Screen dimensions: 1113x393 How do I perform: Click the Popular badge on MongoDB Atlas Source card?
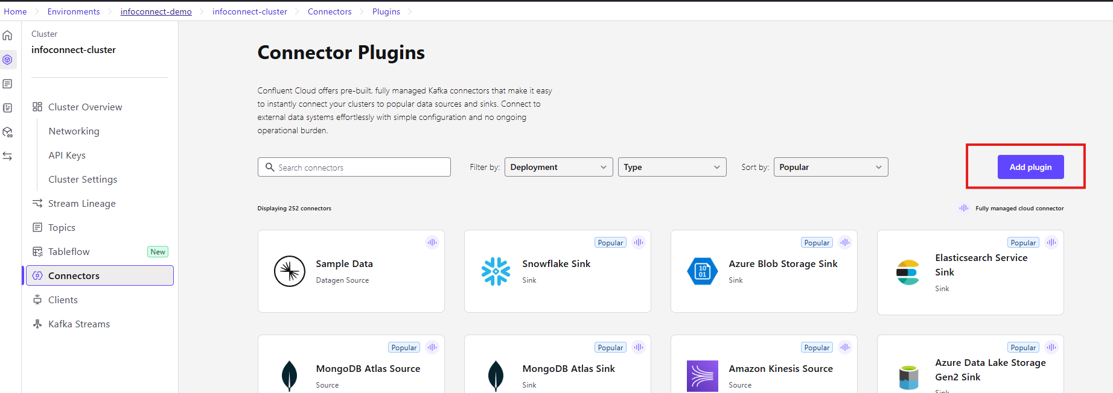[404, 348]
